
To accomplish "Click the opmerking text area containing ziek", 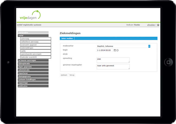I will tap(113, 60).
